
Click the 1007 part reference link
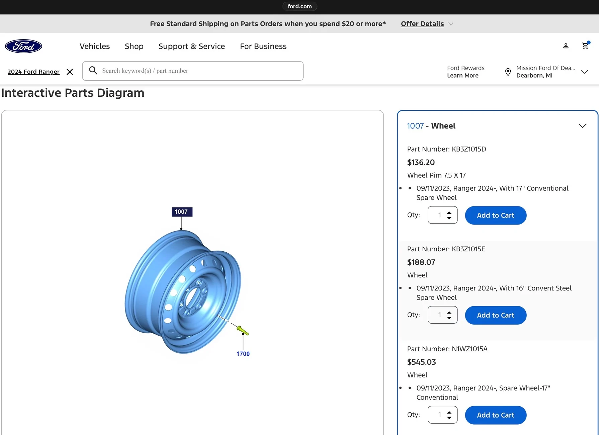point(415,126)
